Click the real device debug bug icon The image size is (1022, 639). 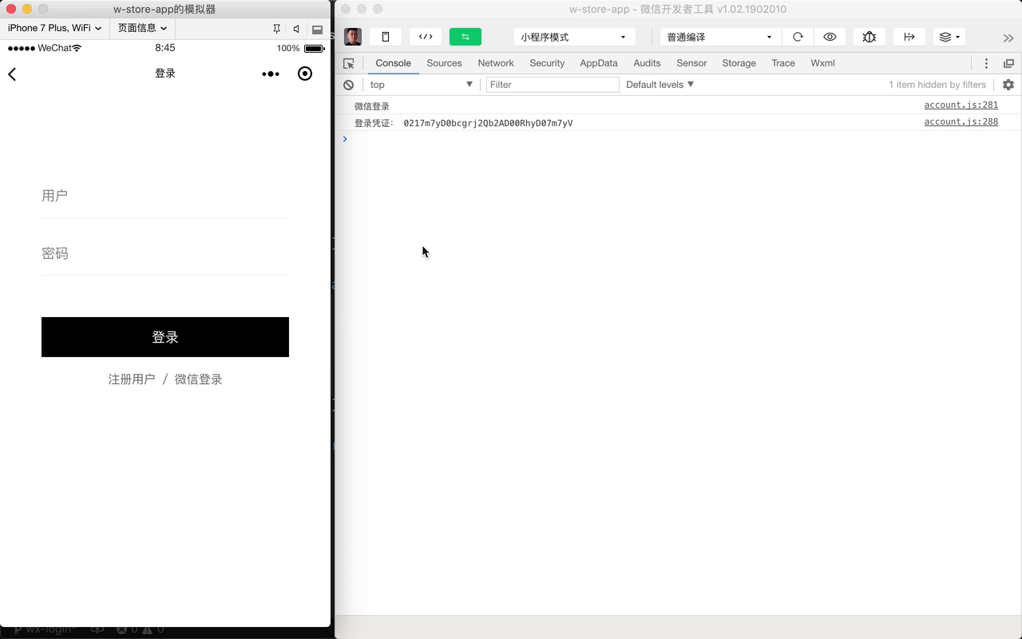pos(869,37)
